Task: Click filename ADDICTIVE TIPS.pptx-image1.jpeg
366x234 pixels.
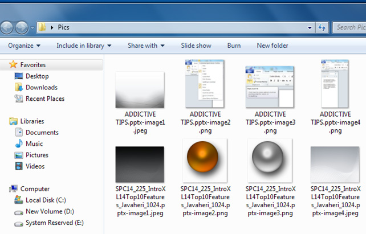Action: (140, 122)
